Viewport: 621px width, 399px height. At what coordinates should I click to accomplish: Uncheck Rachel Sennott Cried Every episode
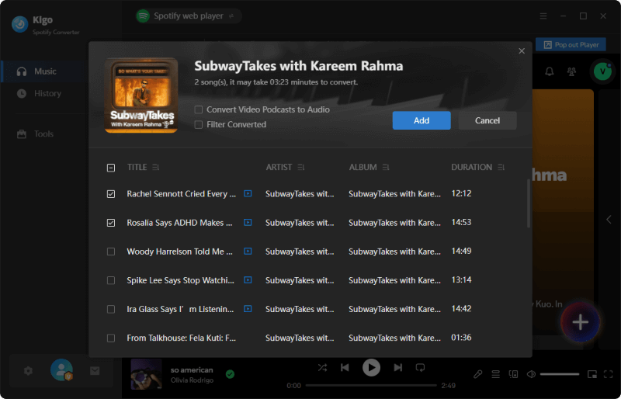click(x=111, y=194)
